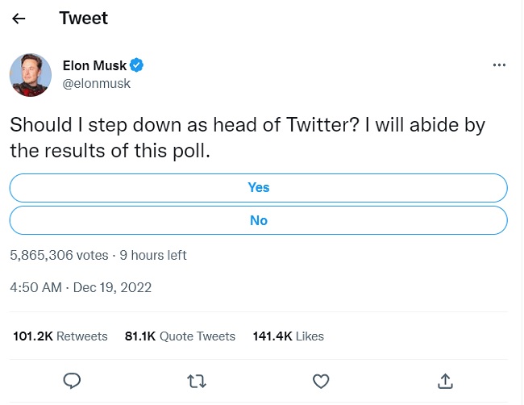Click the reply speech bubble icon
The height and width of the screenshot is (405, 524).
click(73, 379)
